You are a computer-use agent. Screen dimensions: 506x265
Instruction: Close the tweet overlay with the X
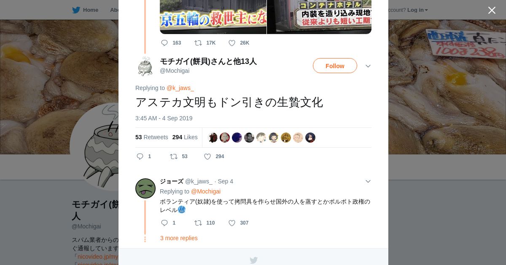tap(492, 10)
